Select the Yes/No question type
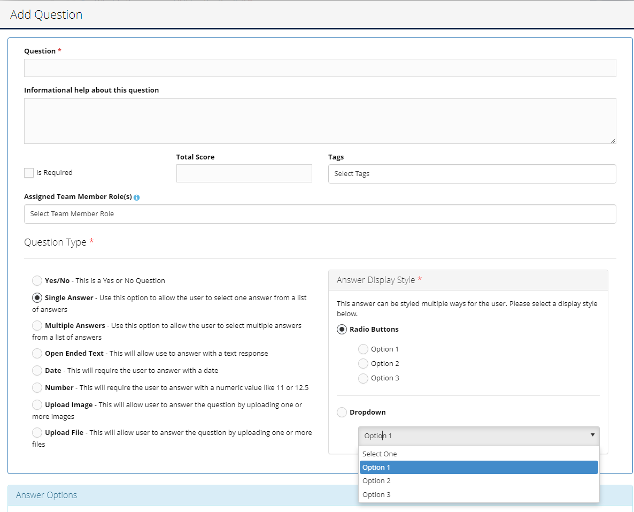 37,280
